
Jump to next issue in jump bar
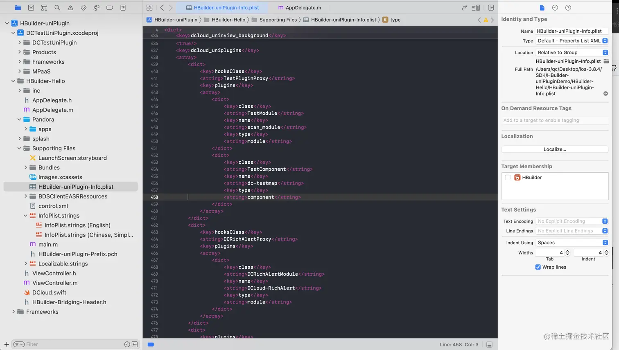point(492,20)
